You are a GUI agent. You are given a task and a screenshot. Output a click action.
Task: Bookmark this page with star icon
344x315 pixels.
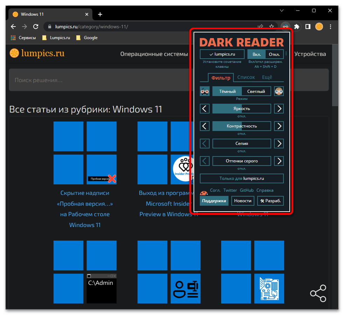tap(272, 27)
